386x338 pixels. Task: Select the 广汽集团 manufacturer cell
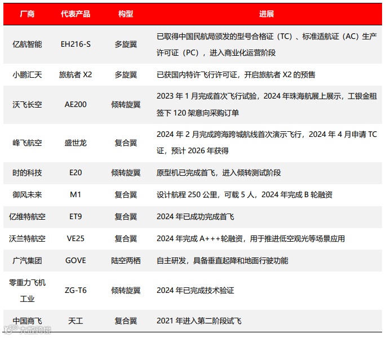tap(27, 260)
